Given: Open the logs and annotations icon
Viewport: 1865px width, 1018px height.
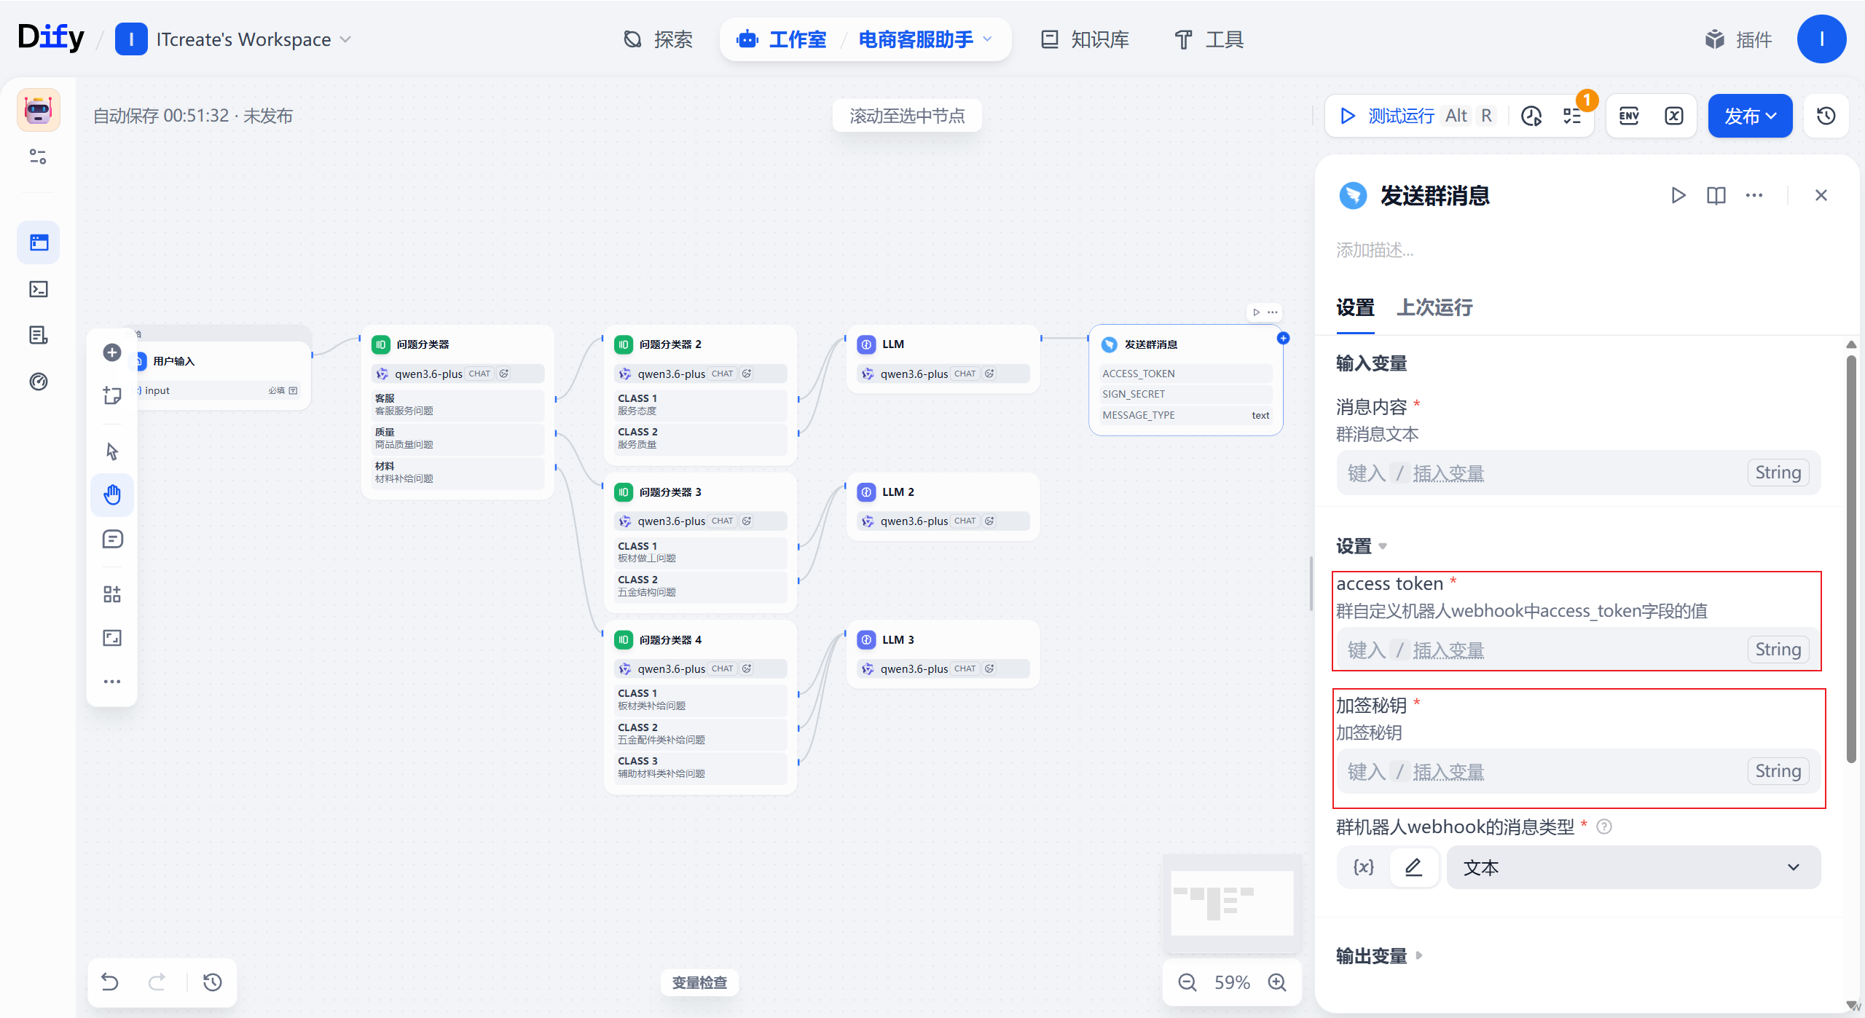Looking at the screenshot, I should click(39, 335).
